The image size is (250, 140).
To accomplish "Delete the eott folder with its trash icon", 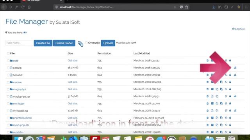I will click(207, 61).
